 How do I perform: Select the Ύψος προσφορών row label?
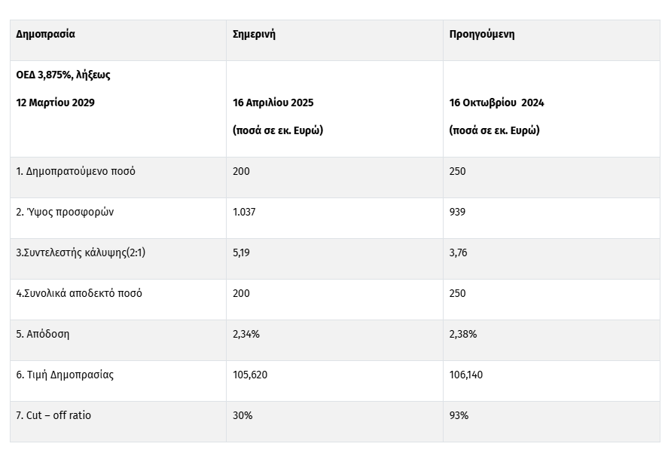pyautogui.click(x=65, y=212)
